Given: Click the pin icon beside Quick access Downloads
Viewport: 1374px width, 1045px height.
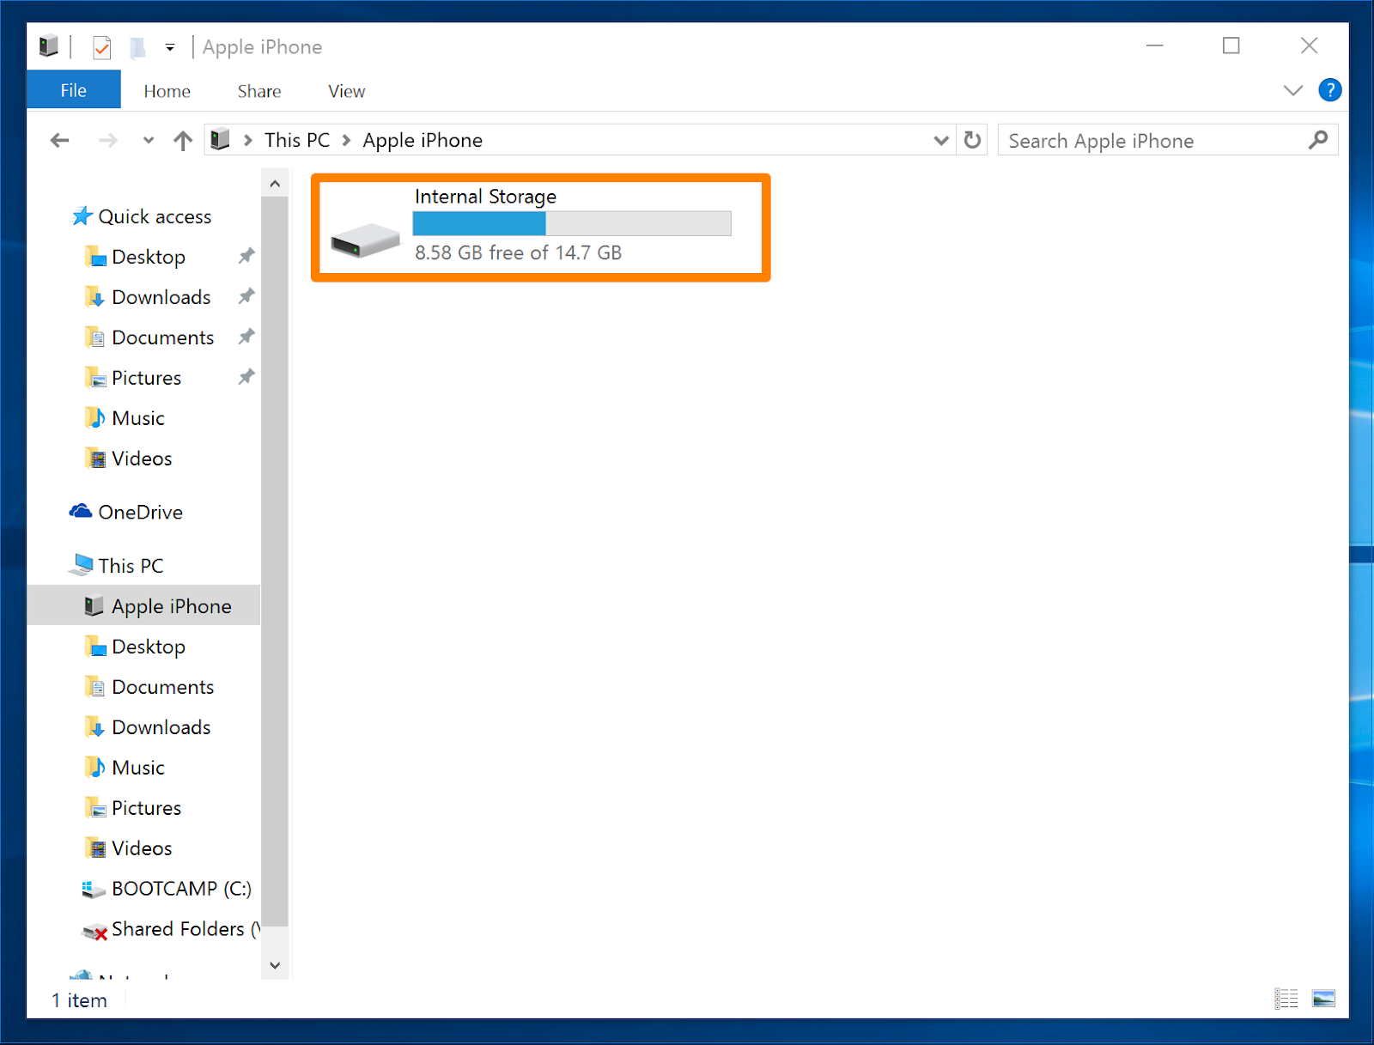Looking at the screenshot, I should [246, 296].
